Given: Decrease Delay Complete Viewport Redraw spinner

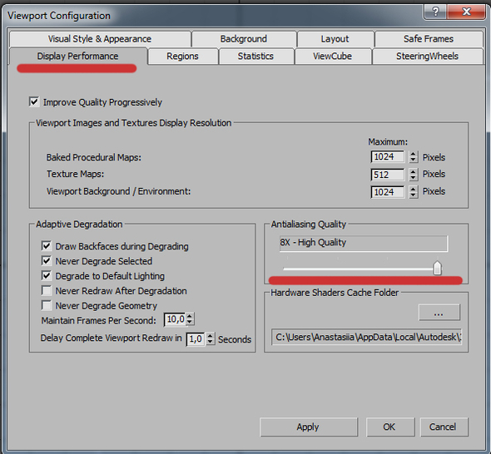Looking at the screenshot, I should tap(211, 342).
